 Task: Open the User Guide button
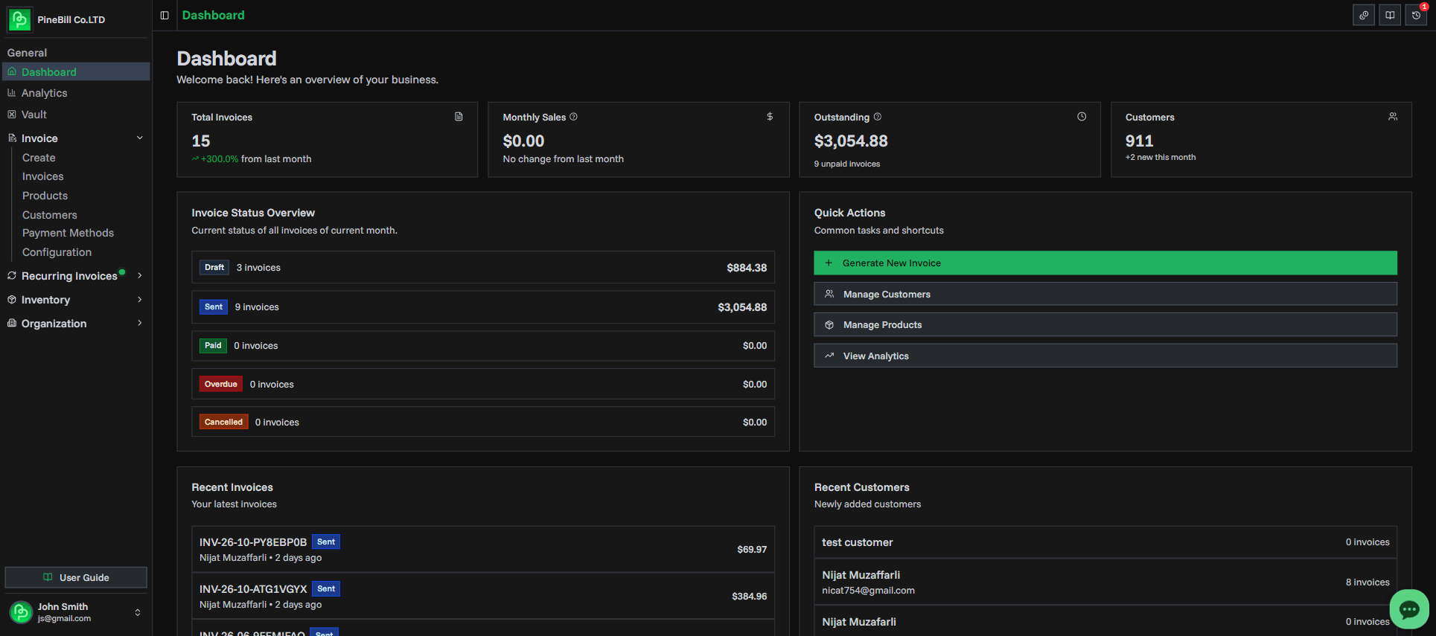click(76, 577)
